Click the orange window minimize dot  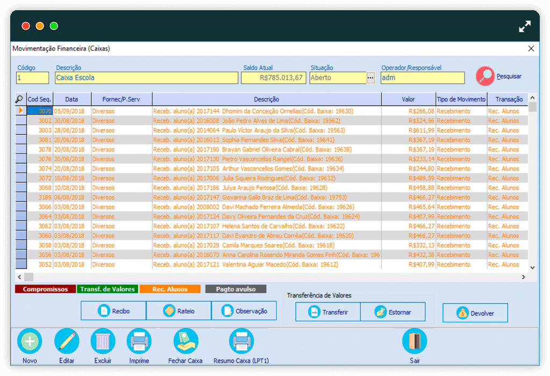40,26
